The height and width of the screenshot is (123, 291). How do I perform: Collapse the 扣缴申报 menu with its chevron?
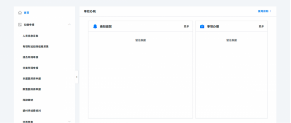[x=70, y=24]
